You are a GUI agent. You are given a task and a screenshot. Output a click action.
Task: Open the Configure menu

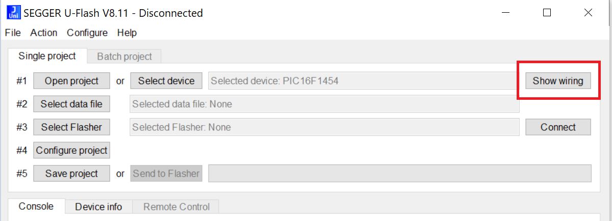pos(87,33)
